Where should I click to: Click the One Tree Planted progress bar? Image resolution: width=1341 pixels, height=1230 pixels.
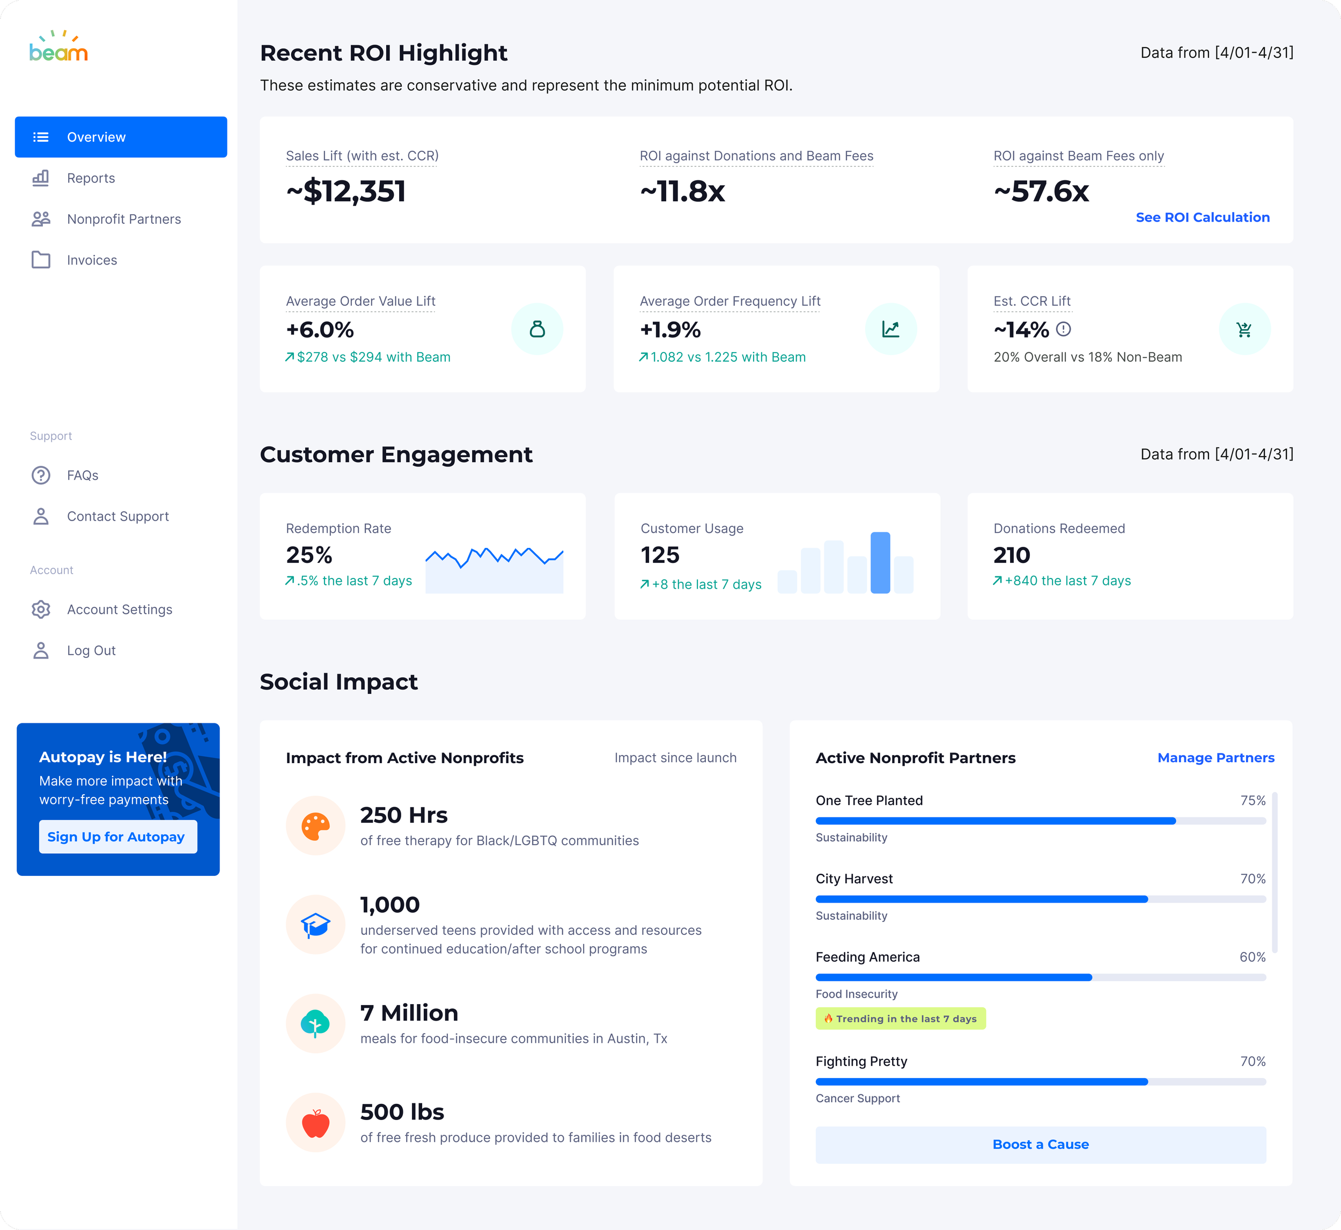pyautogui.click(x=1040, y=821)
